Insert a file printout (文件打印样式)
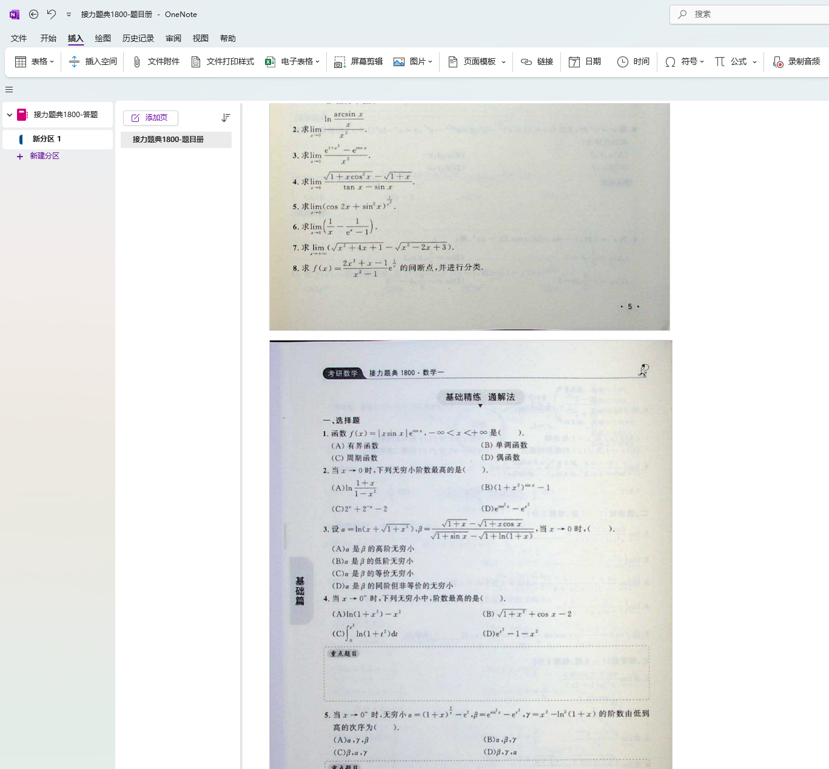The width and height of the screenshot is (829, 769). 222,61
